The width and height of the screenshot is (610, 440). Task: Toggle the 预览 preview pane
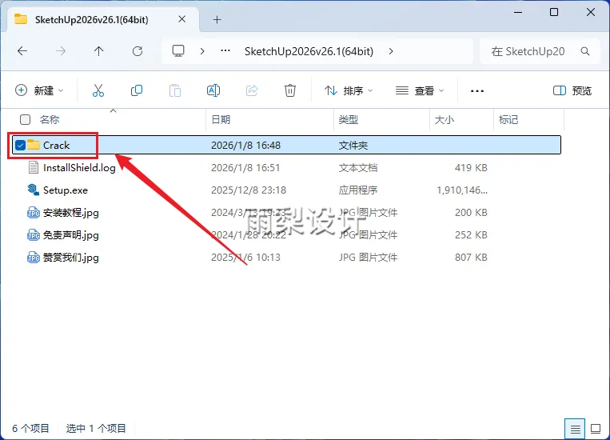point(572,90)
